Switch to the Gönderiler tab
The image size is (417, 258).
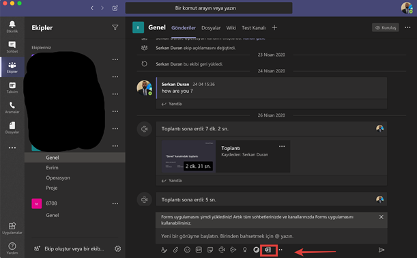(x=184, y=28)
